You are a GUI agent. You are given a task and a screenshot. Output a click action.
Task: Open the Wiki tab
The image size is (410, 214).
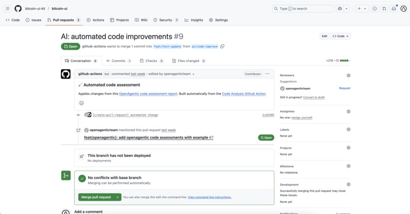pyautogui.click(x=141, y=20)
